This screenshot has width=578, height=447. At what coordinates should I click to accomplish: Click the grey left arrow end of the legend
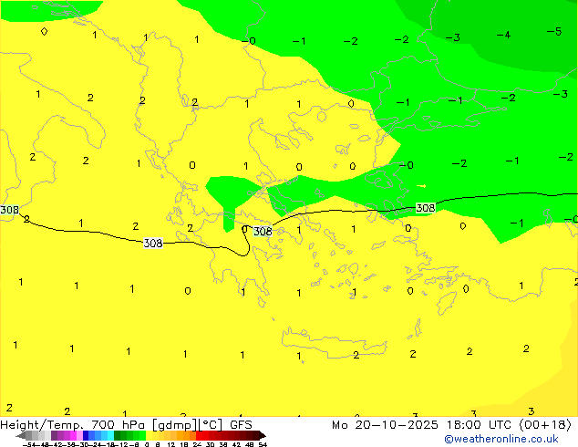20,435
